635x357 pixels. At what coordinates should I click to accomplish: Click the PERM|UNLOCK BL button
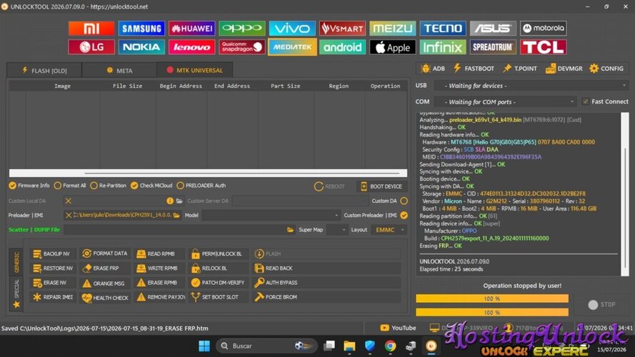tap(218, 253)
